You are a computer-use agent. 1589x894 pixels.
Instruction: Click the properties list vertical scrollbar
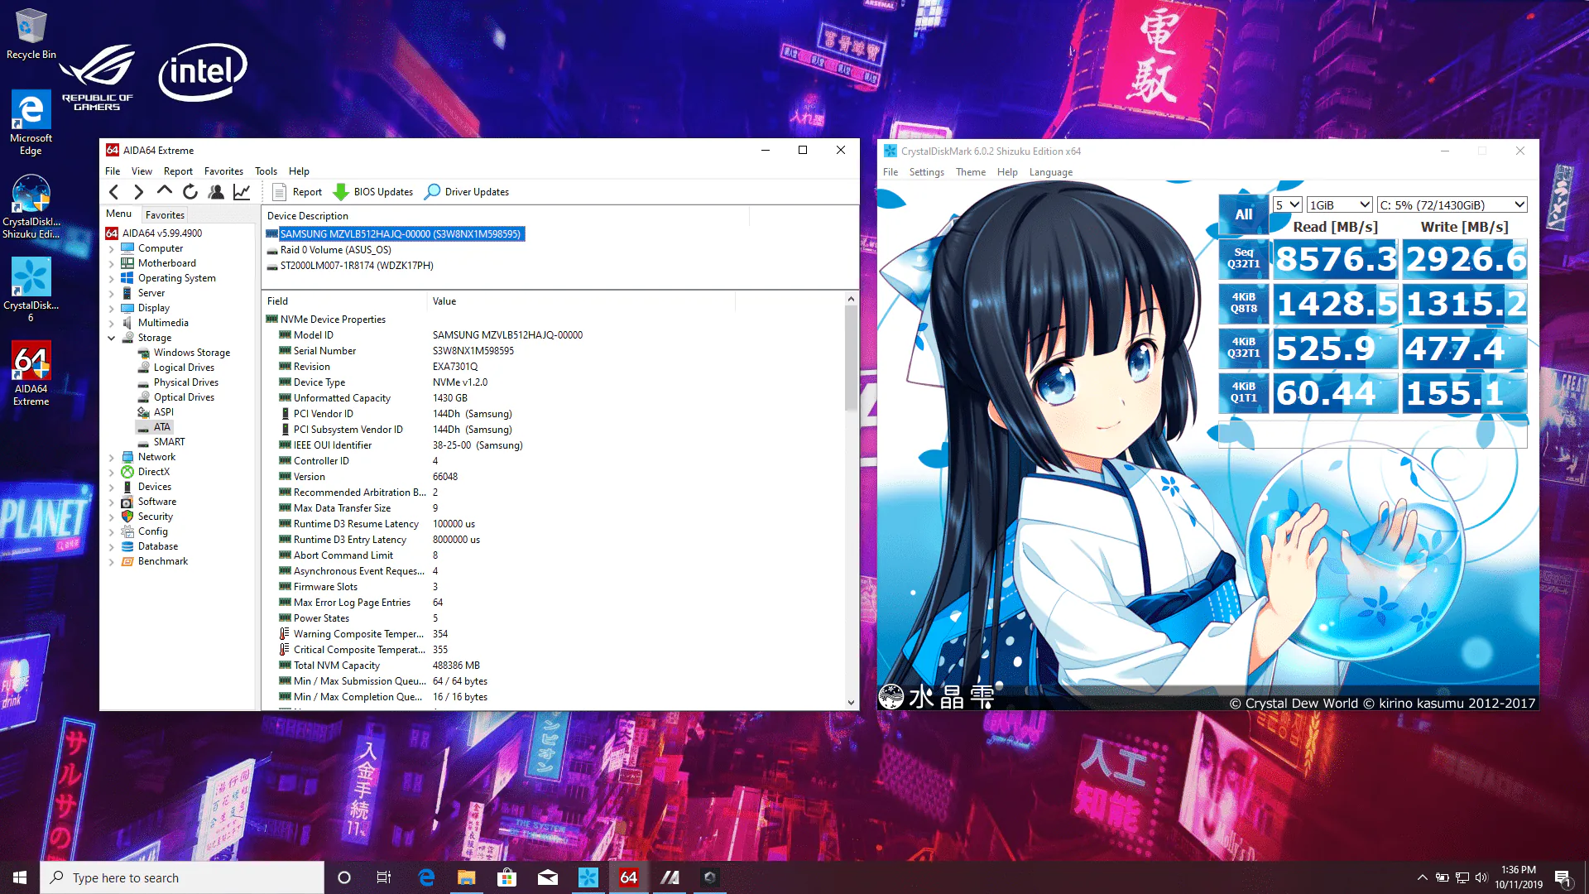click(x=851, y=500)
